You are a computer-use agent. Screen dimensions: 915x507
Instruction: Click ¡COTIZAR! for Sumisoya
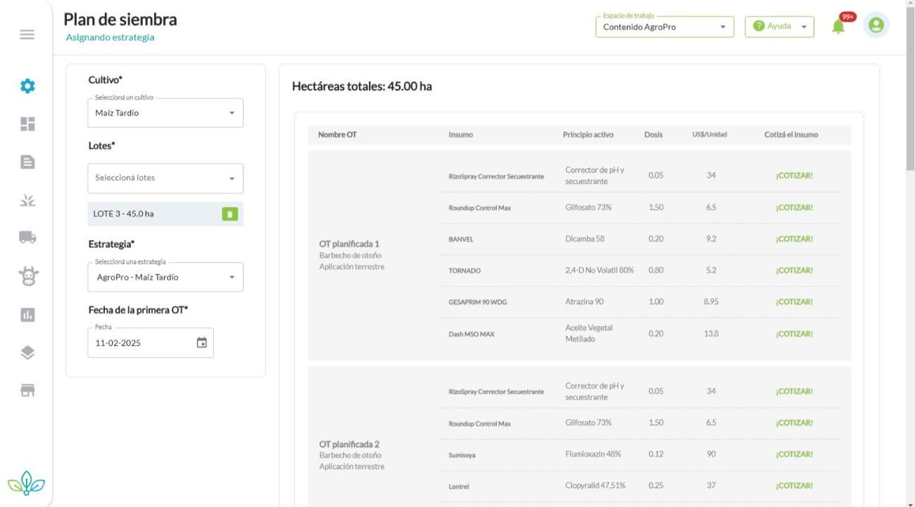pos(794,454)
